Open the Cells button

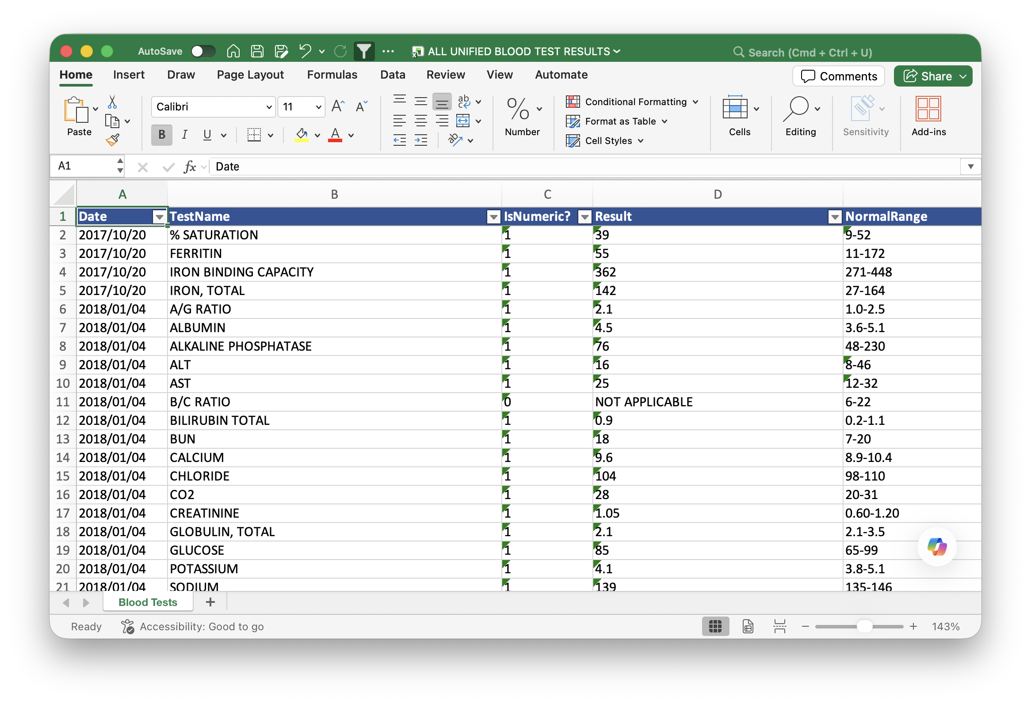[x=740, y=117]
